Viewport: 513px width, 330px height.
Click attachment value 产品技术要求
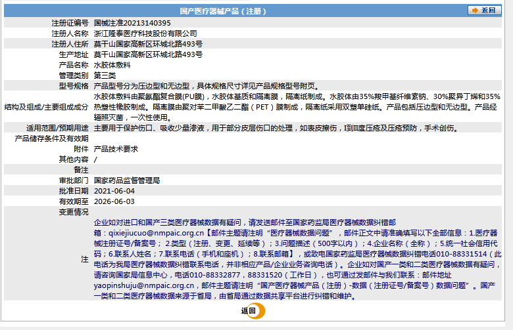click(116, 149)
